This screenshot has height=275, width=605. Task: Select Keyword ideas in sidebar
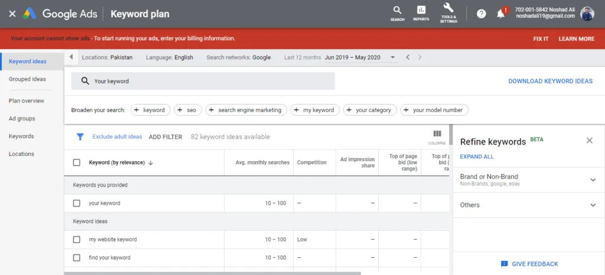click(x=27, y=61)
